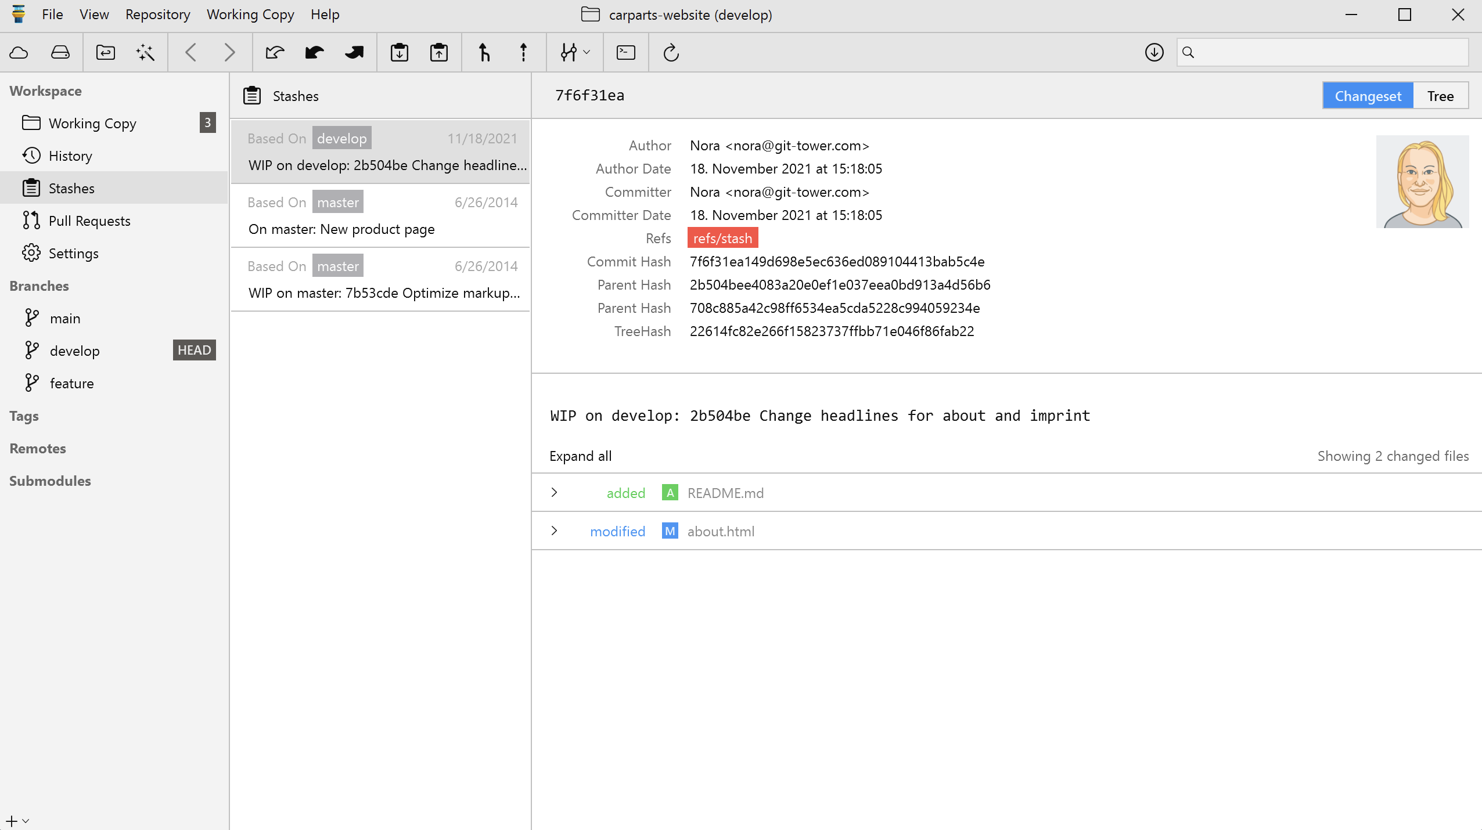The width and height of the screenshot is (1482, 830).
Task: Click the Fetch toolbar icon
Action: pos(275,53)
